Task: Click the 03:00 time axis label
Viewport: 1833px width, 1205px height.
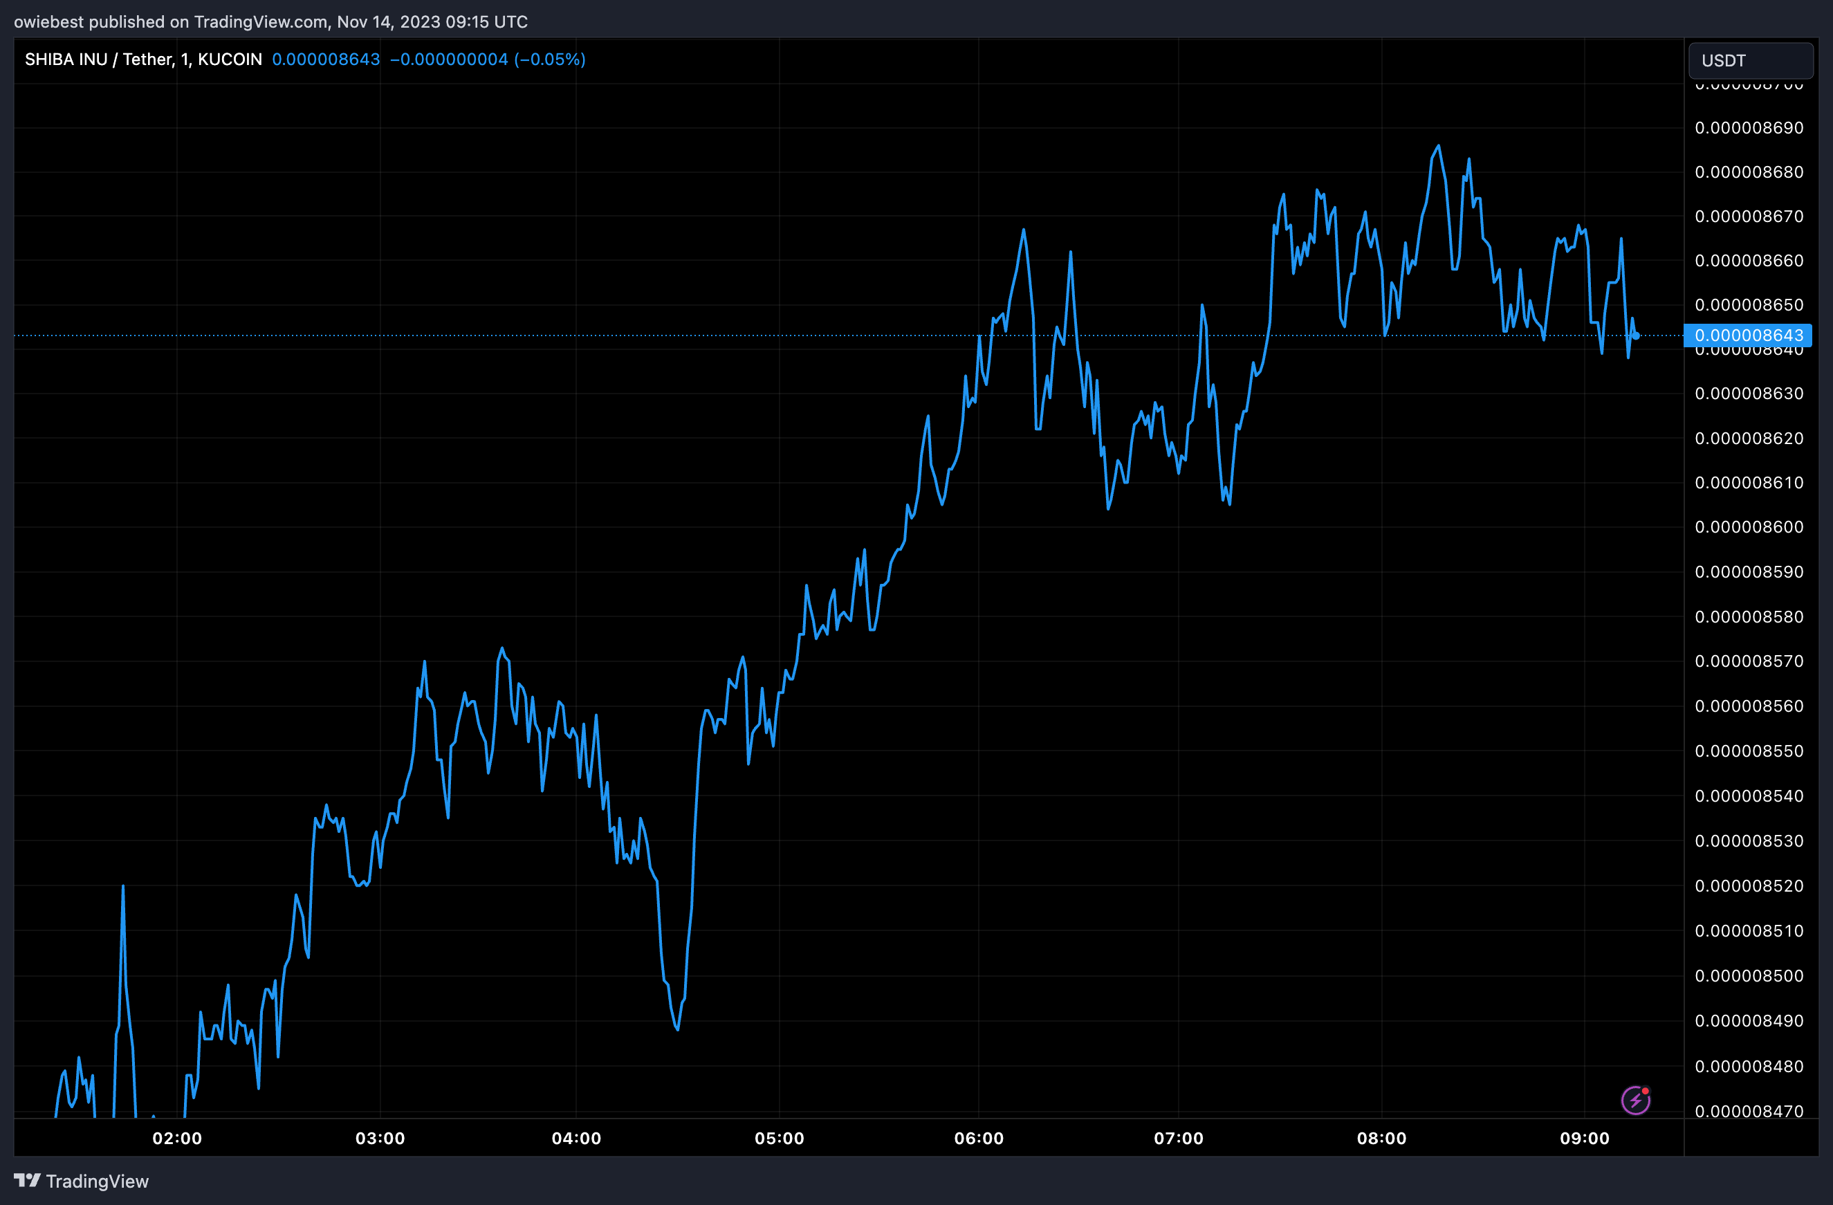Action: (380, 1138)
